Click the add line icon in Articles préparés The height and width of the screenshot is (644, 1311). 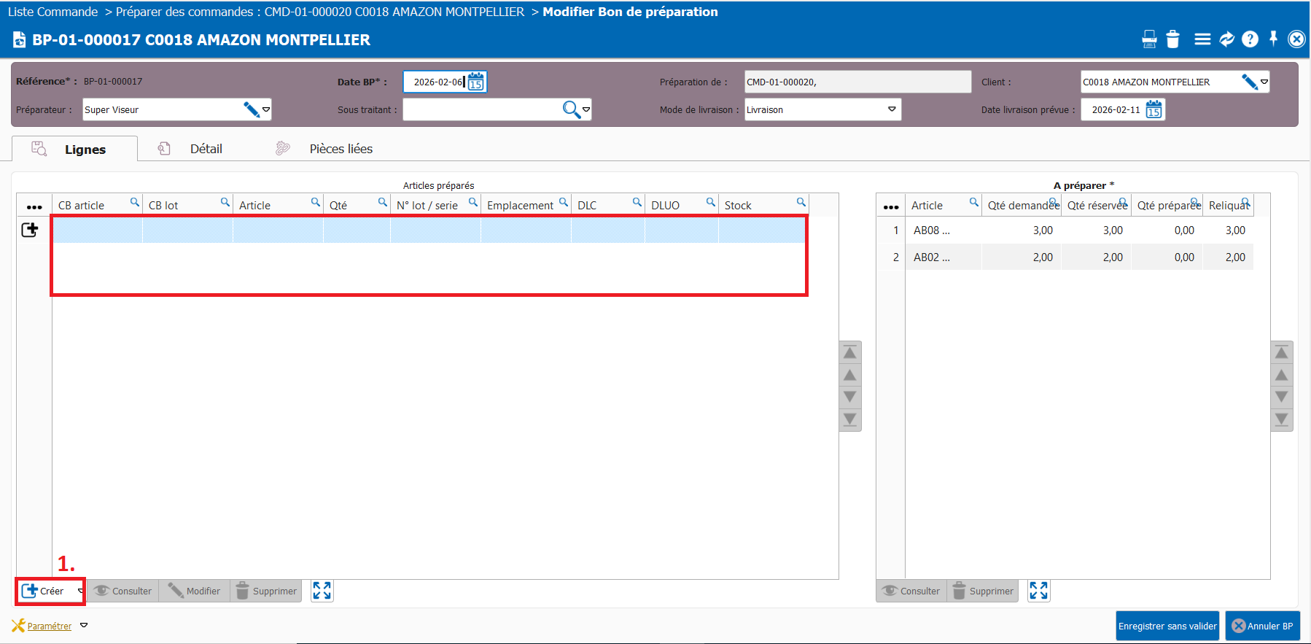pyautogui.click(x=30, y=230)
